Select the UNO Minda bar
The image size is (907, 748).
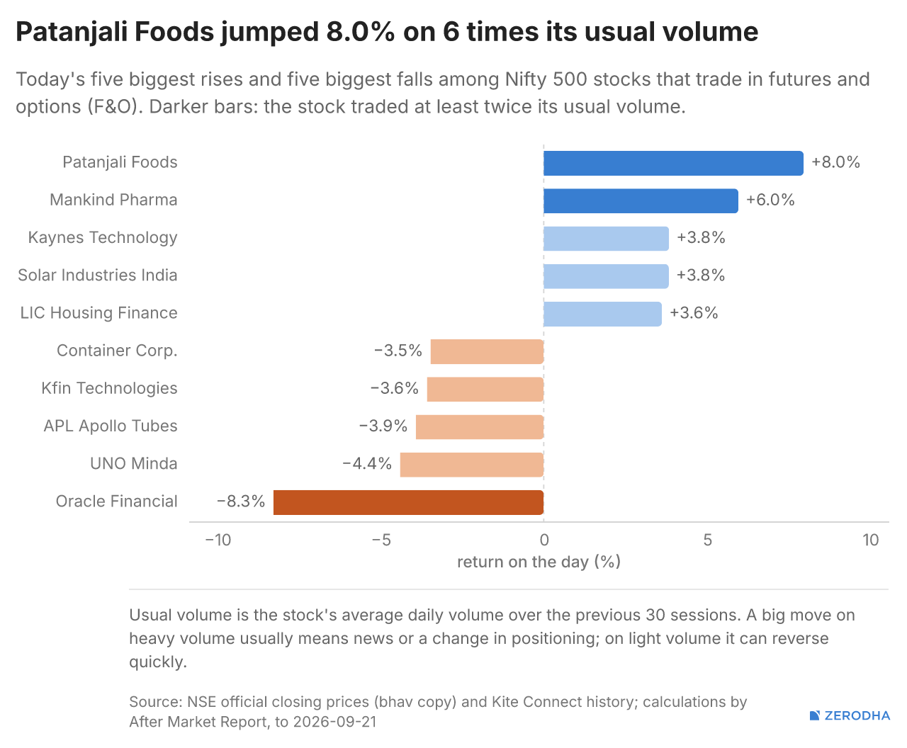click(472, 465)
